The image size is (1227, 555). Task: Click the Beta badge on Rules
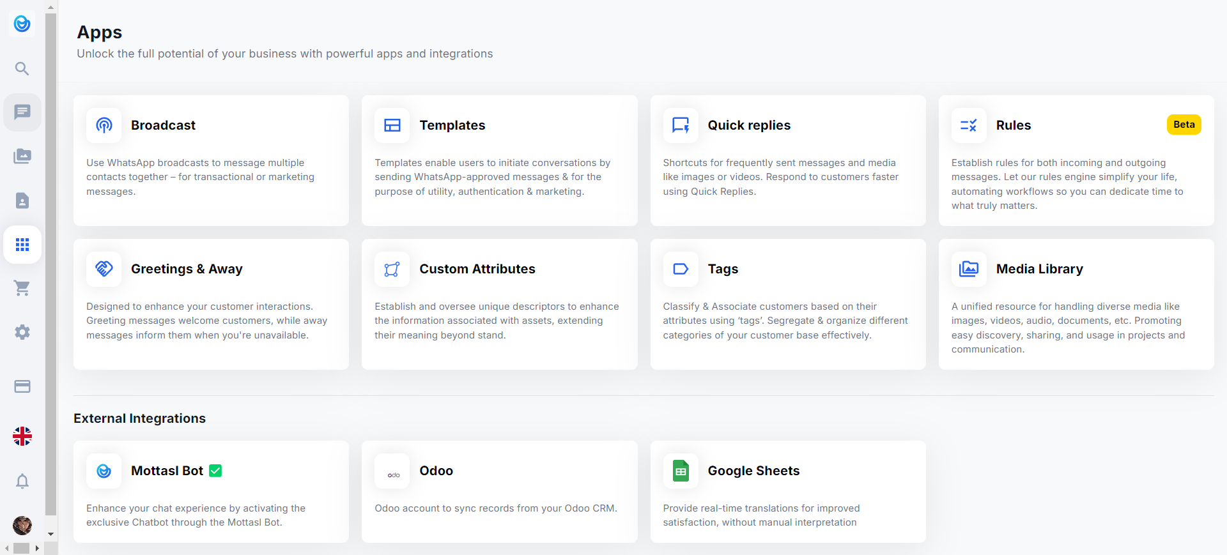tap(1184, 125)
